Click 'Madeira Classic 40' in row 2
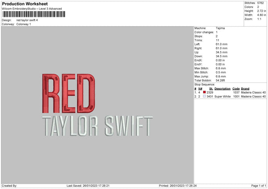The image size is (268, 189). point(253,97)
